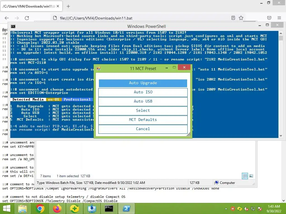Viewport: 286px width, 214px height.
Task: Open the Firefox application menu
Action: tap(279, 18)
